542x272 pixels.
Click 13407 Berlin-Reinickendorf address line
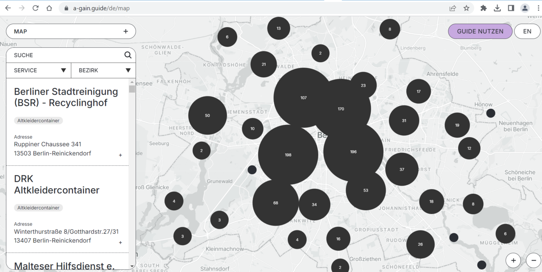[x=53, y=241]
